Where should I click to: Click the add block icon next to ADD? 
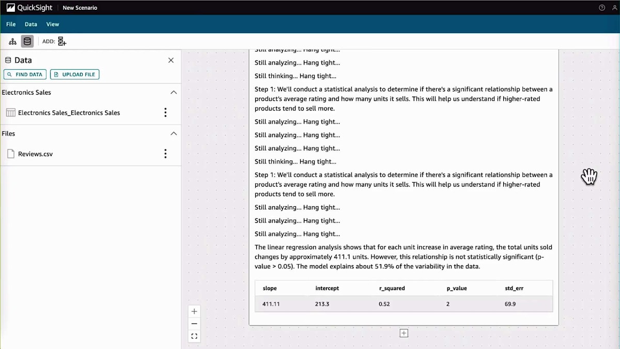point(62,41)
